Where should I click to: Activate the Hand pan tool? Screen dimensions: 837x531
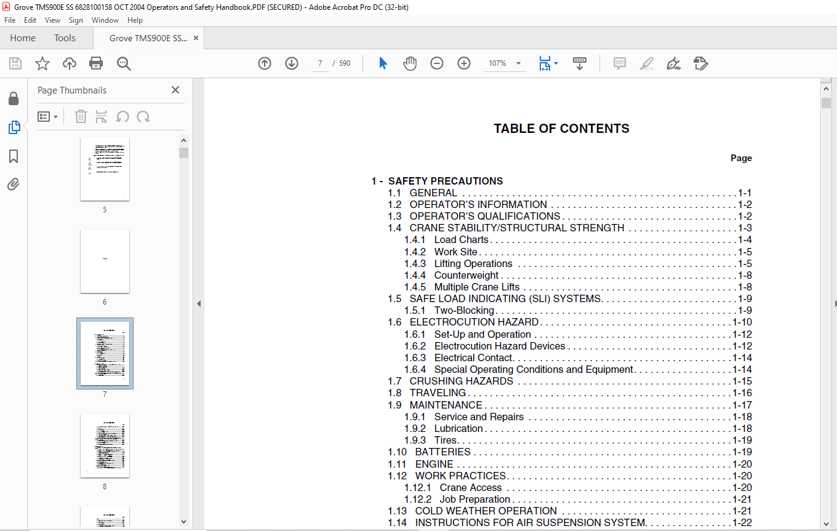pos(410,63)
